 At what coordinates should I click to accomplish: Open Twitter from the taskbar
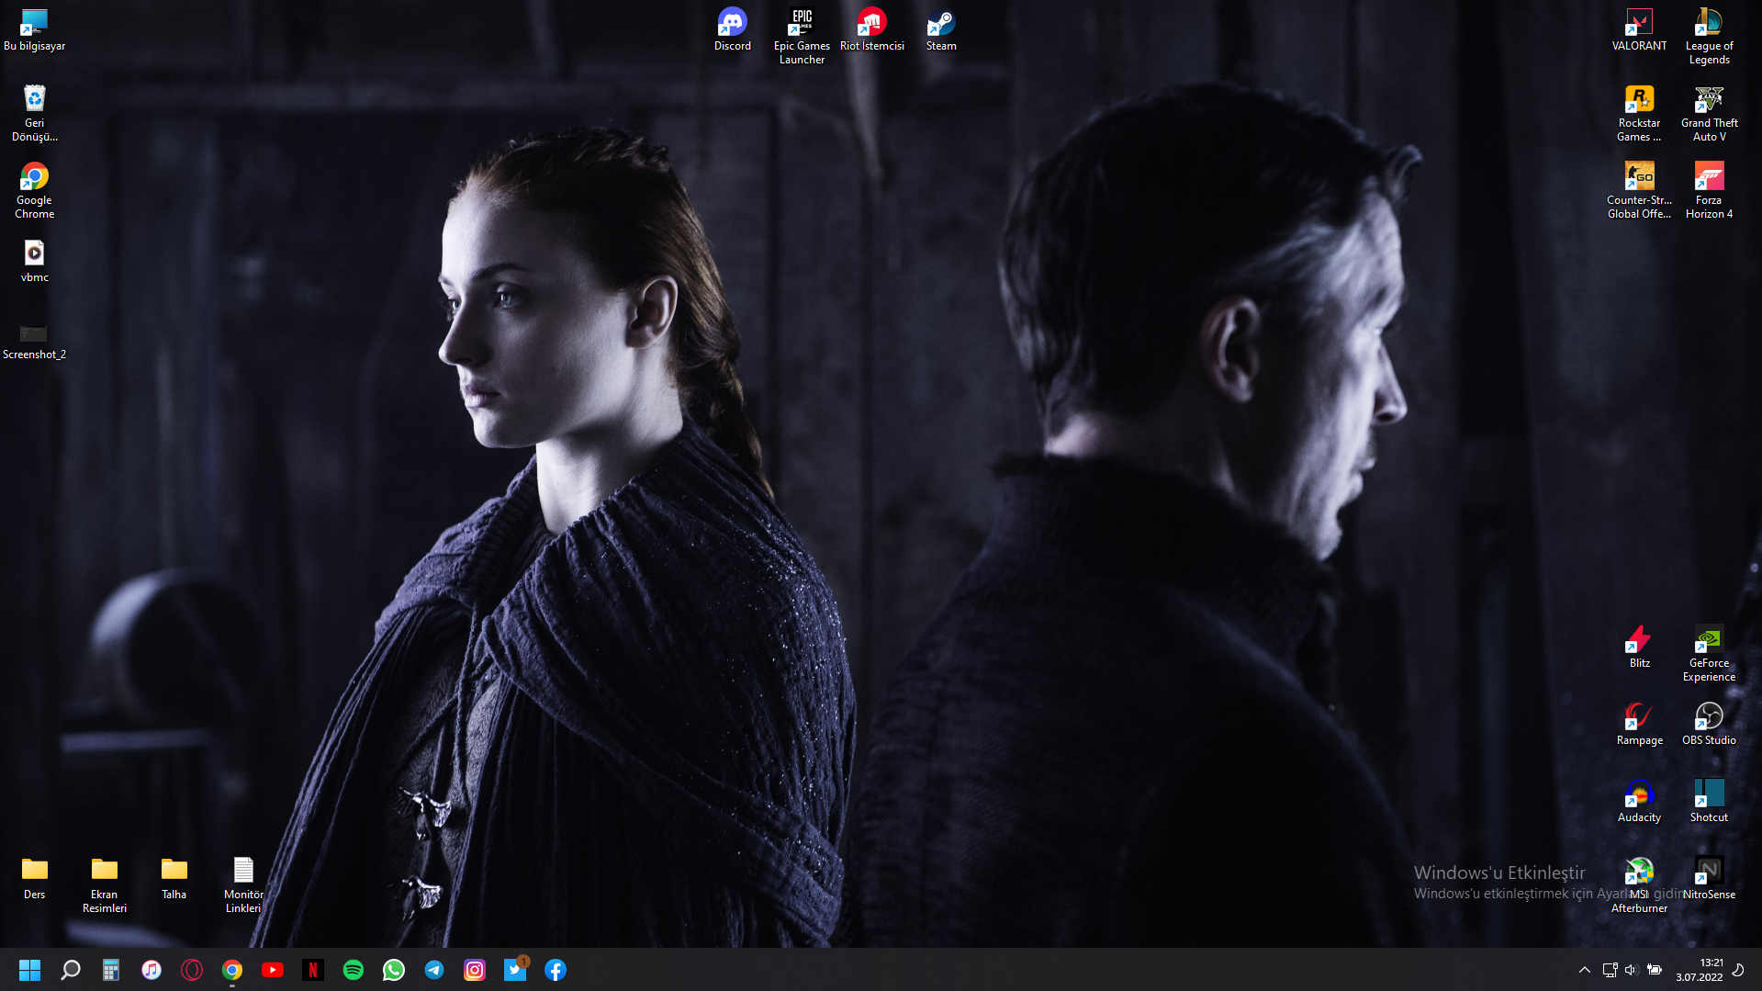tap(515, 970)
